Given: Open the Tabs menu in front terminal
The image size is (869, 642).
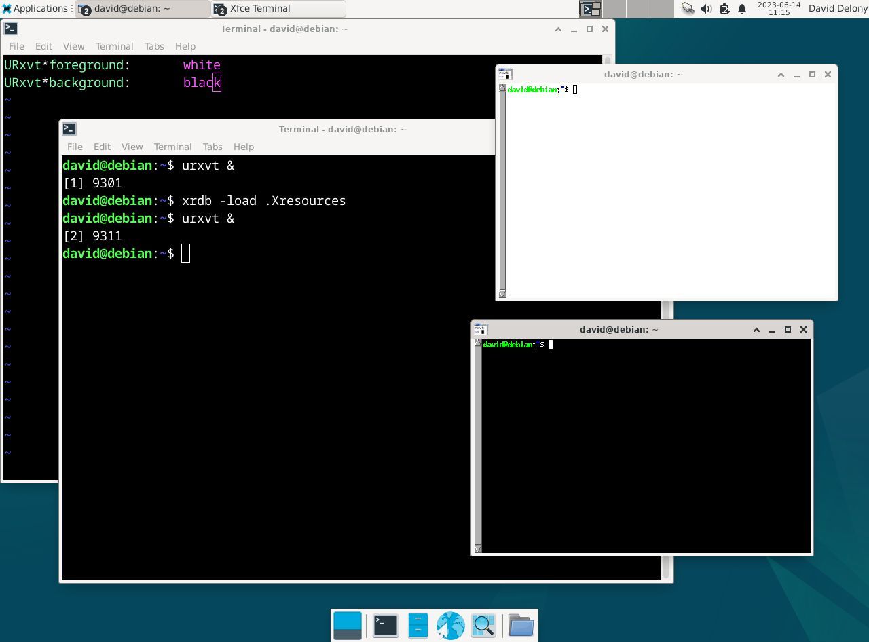Looking at the screenshot, I should (x=212, y=147).
